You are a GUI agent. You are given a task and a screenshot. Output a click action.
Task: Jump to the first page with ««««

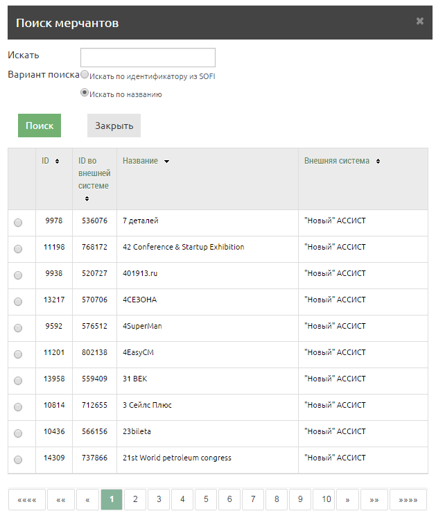pos(27,499)
